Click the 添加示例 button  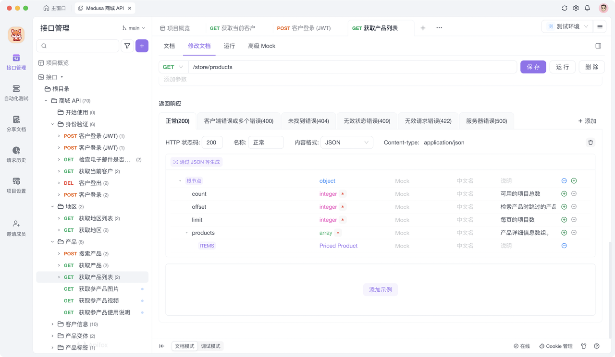(381, 290)
